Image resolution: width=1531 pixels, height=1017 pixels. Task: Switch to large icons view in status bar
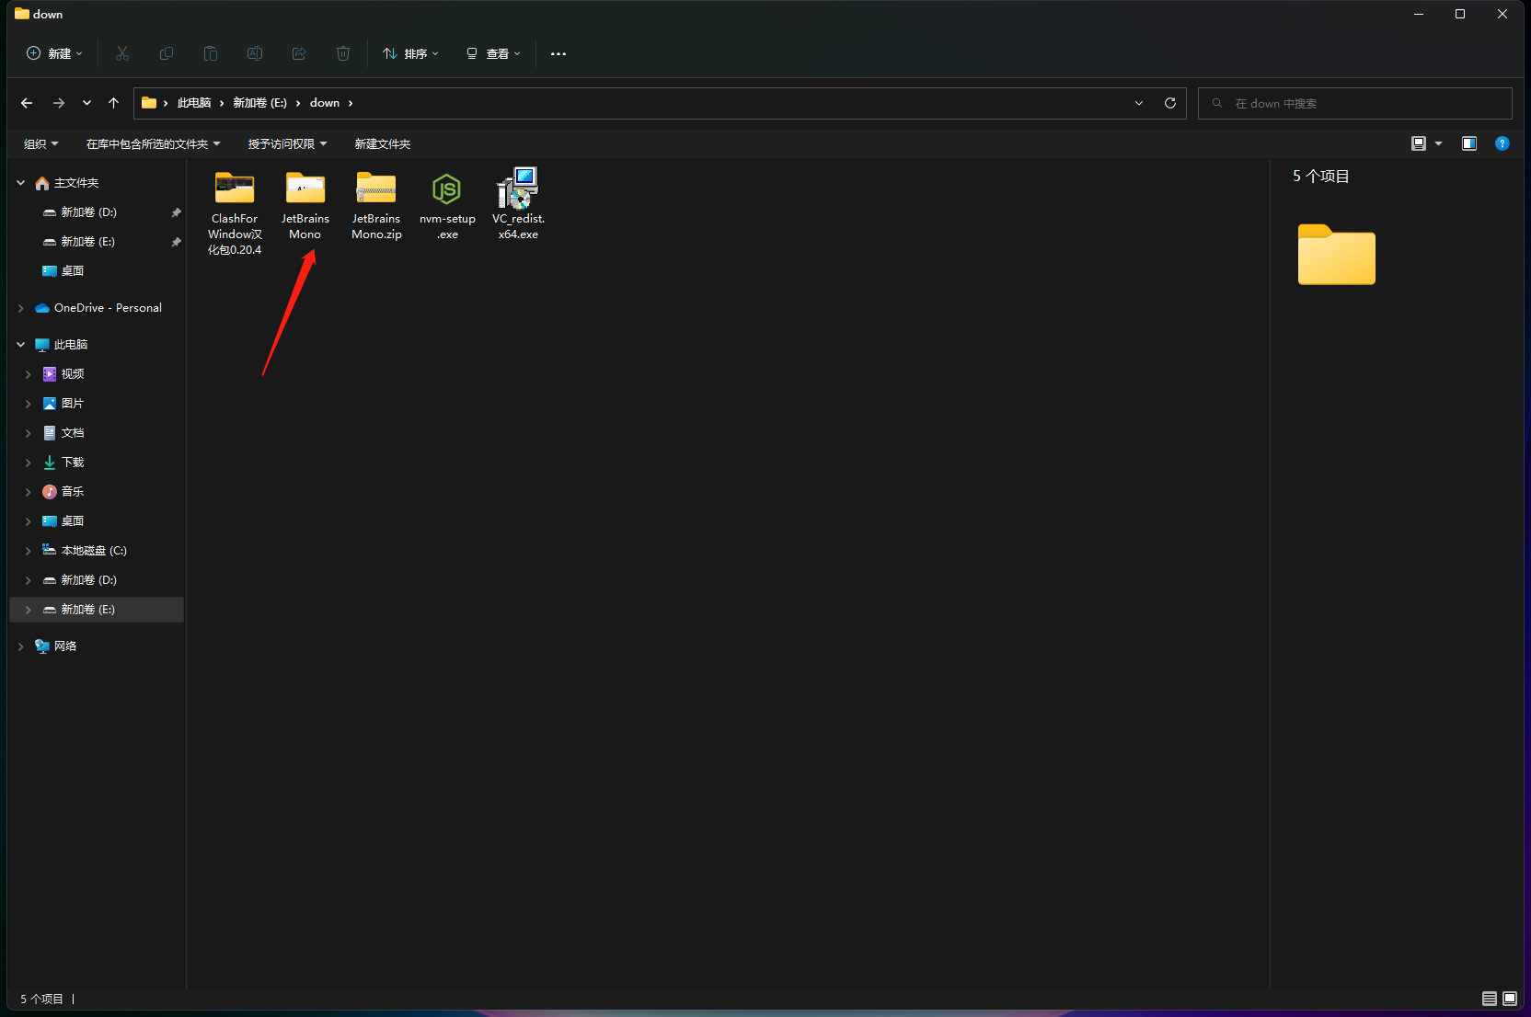pos(1510,999)
